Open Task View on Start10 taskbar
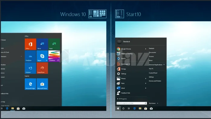Viewport: 211px width, 119px height. pos(129,108)
